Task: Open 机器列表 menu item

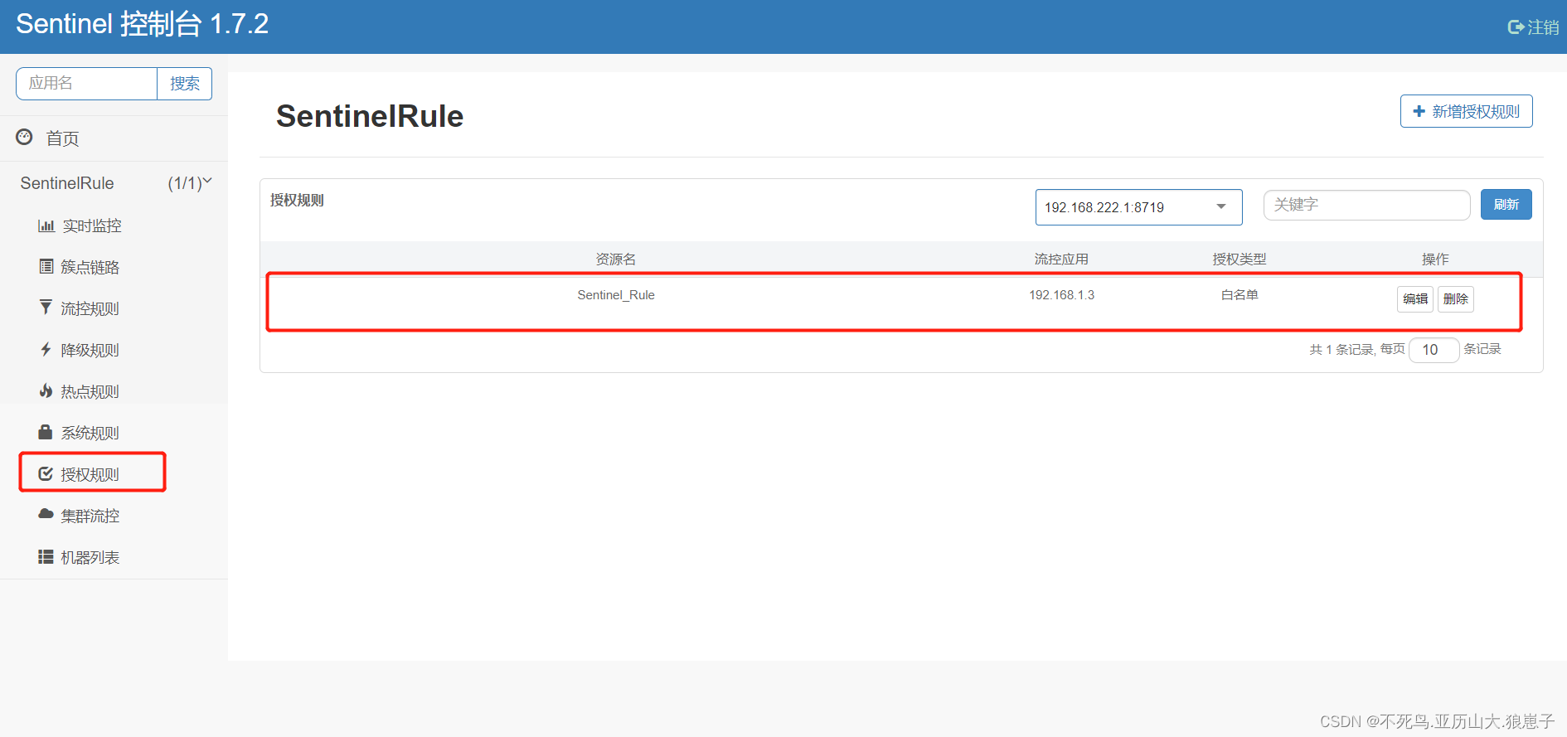Action: pos(90,557)
